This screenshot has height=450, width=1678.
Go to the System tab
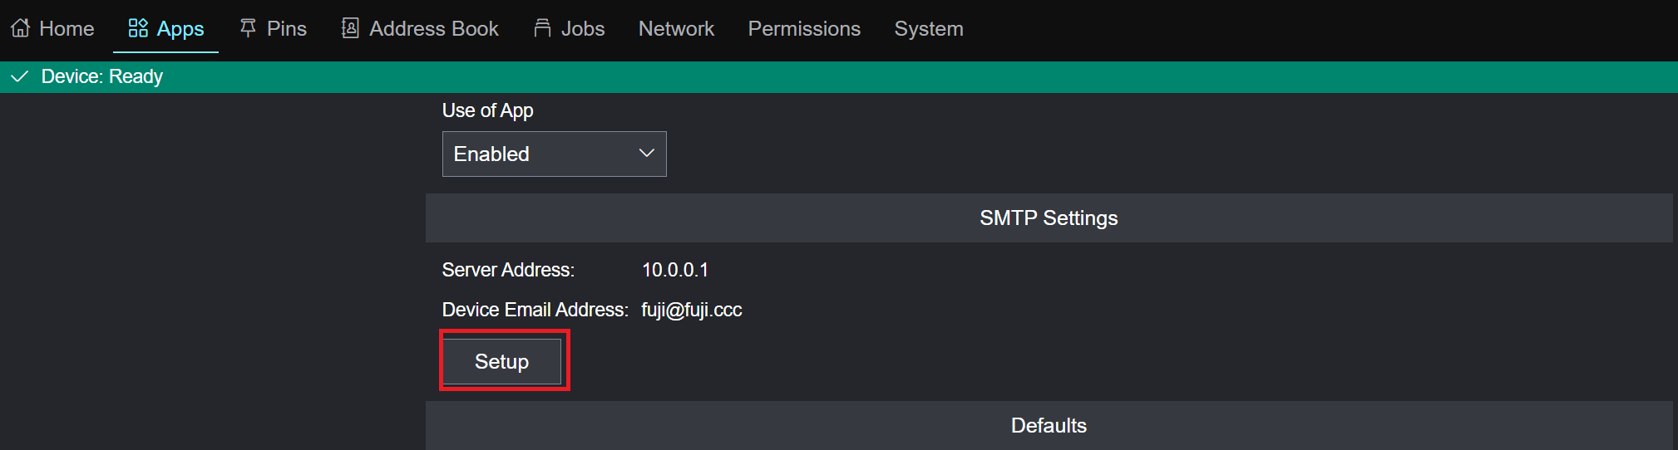point(929,28)
